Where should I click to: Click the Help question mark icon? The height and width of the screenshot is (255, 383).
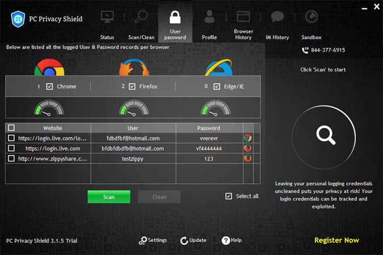point(226,241)
